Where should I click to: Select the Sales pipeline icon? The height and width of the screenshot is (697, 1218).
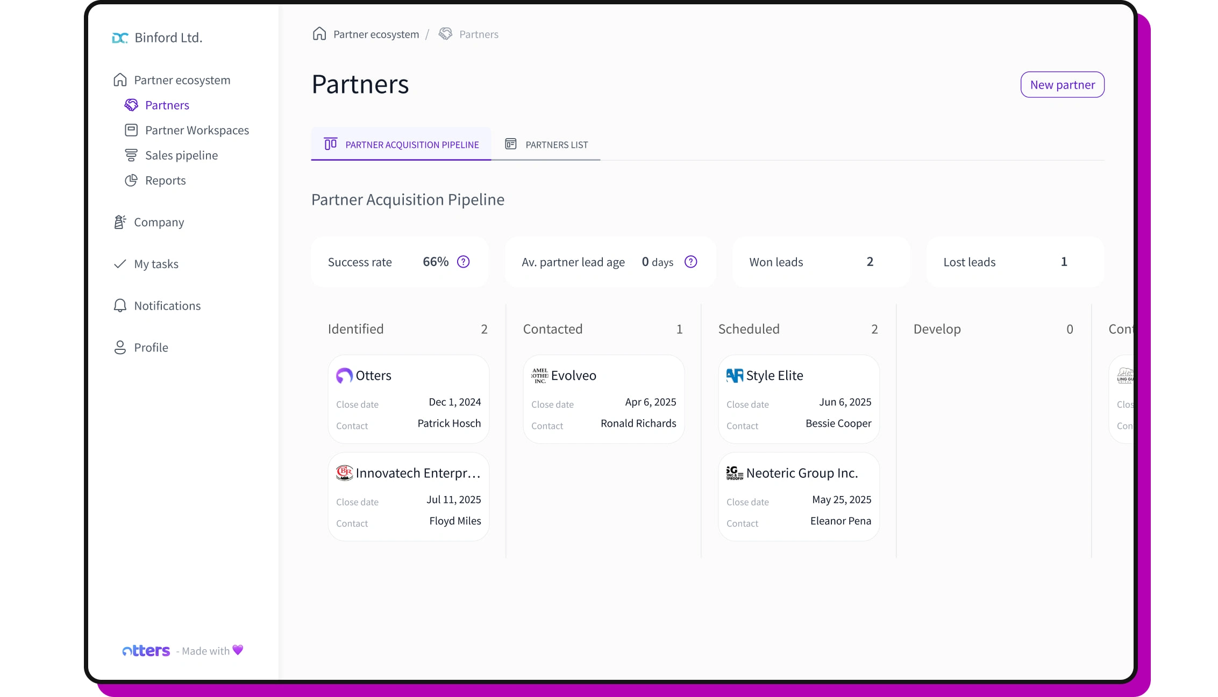[x=131, y=155]
